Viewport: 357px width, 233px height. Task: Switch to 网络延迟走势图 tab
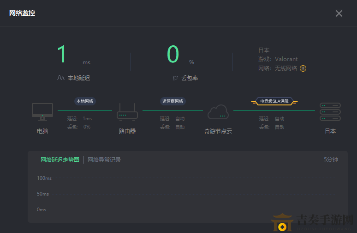point(60,160)
